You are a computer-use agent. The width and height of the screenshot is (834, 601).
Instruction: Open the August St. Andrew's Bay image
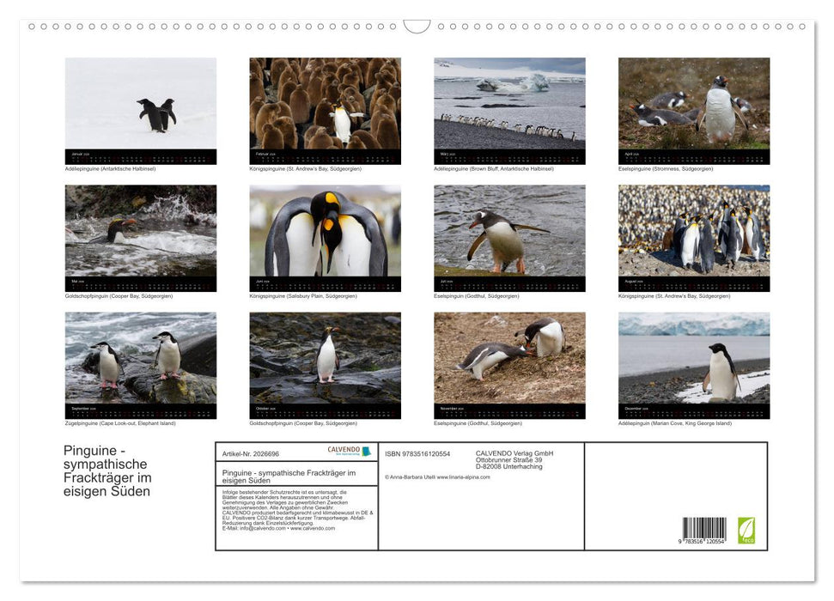pos(693,238)
